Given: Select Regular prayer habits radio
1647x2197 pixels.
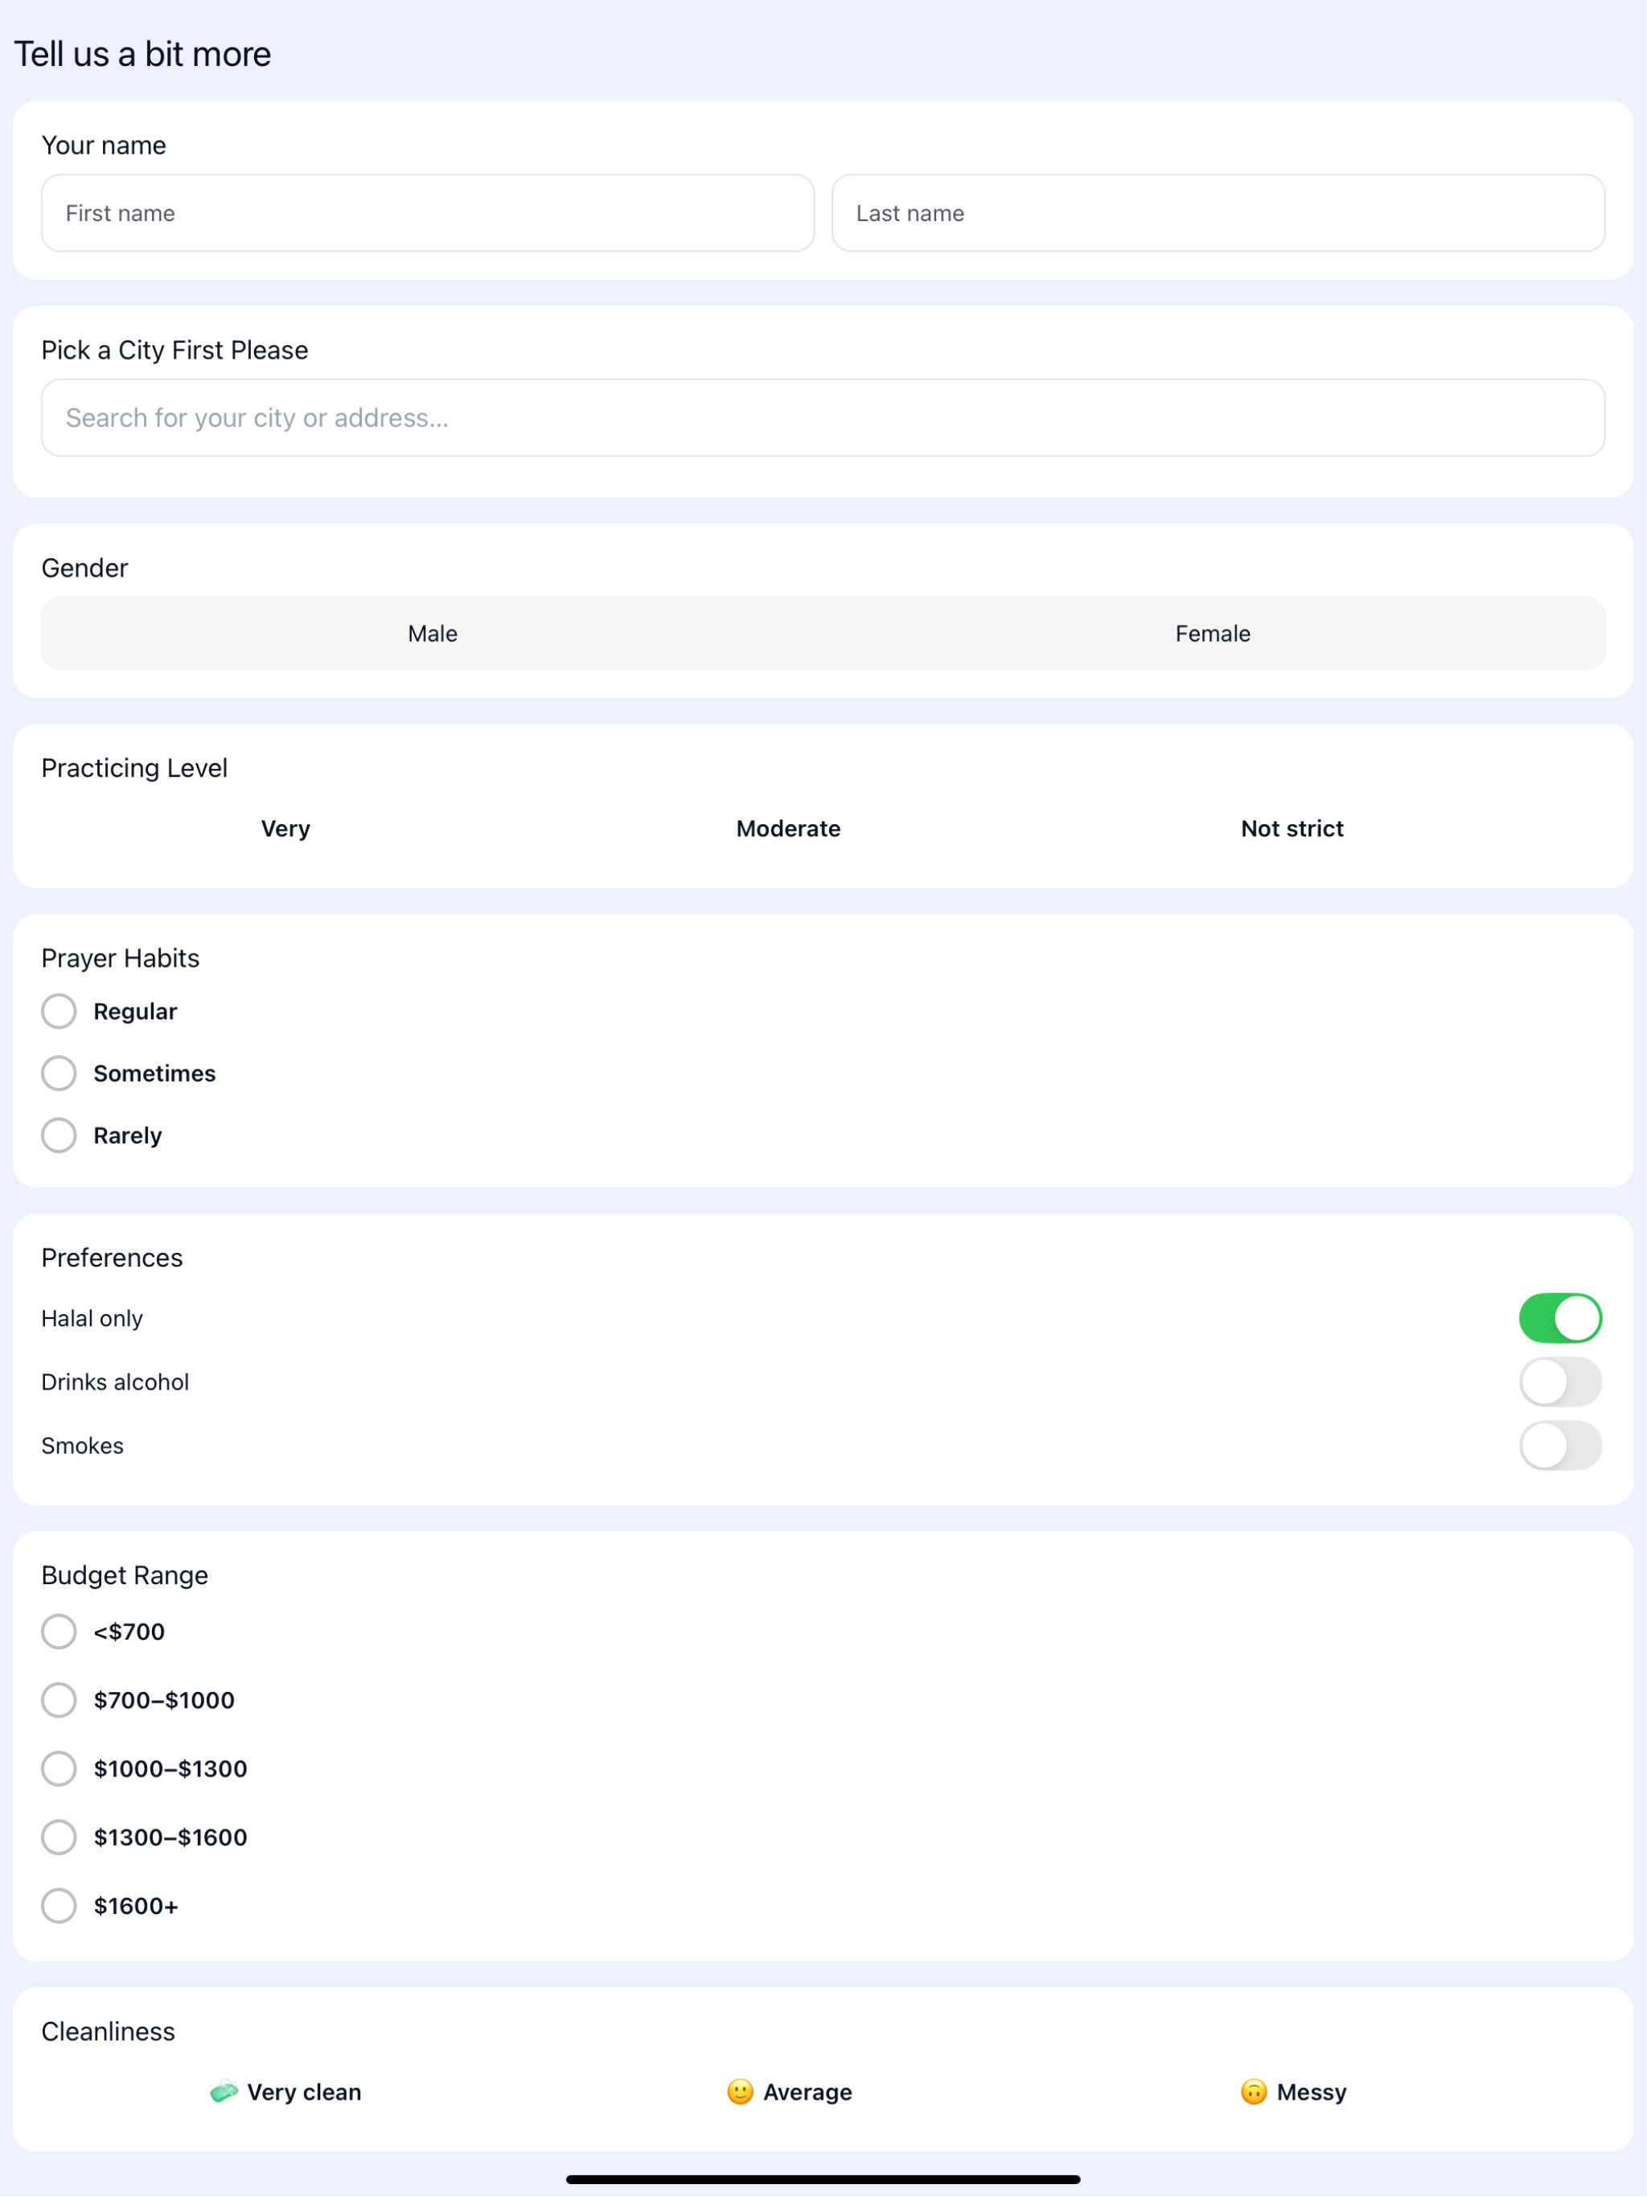Looking at the screenshot, I should (x=59, y=1011).
